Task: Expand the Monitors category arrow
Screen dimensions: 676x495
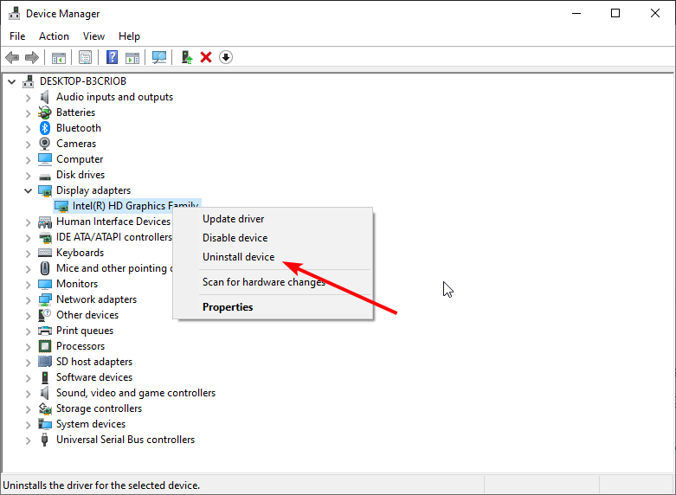Action: [x=28, y=284]
